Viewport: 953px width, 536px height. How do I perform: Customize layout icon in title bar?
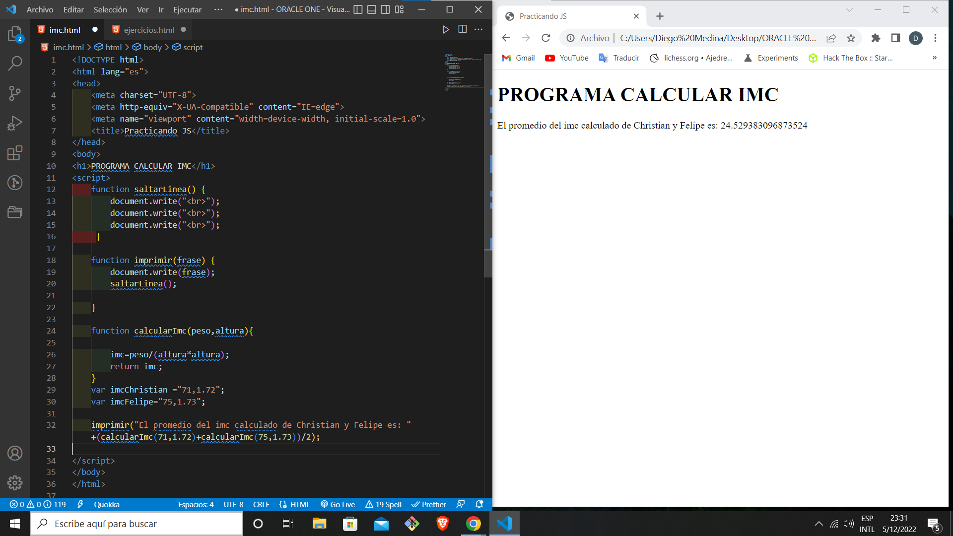point(400,9)
